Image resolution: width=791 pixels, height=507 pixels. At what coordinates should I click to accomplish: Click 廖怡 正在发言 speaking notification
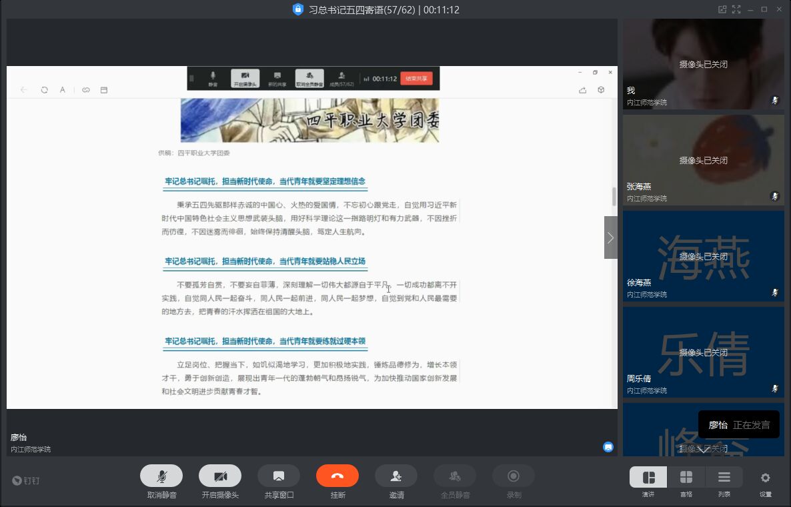pos(739,425)
